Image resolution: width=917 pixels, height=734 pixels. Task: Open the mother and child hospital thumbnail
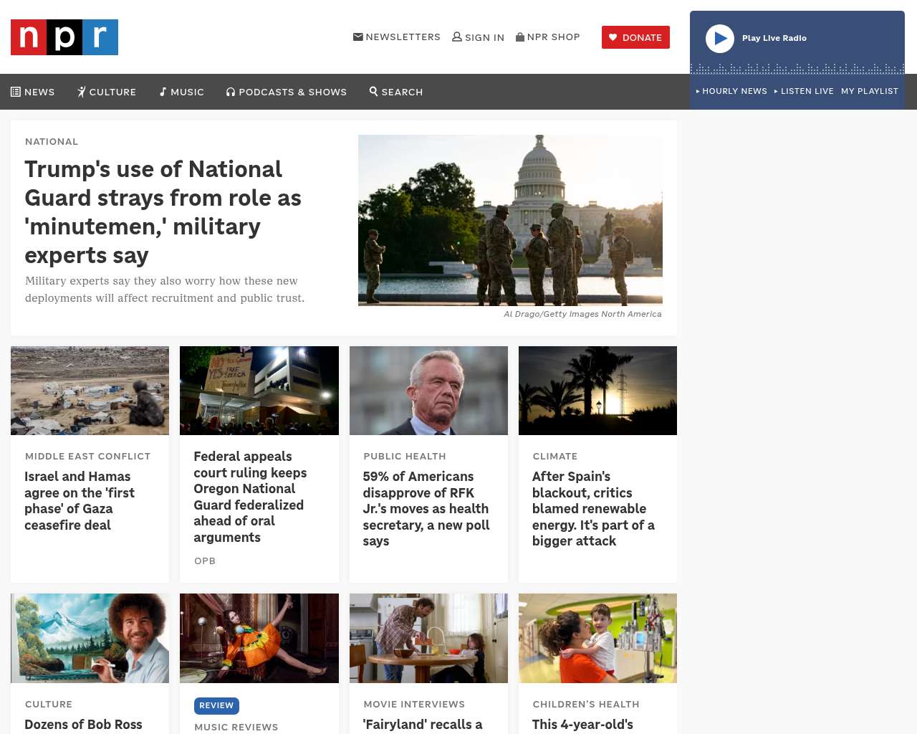pyautogui.click(x=597, y=638)
